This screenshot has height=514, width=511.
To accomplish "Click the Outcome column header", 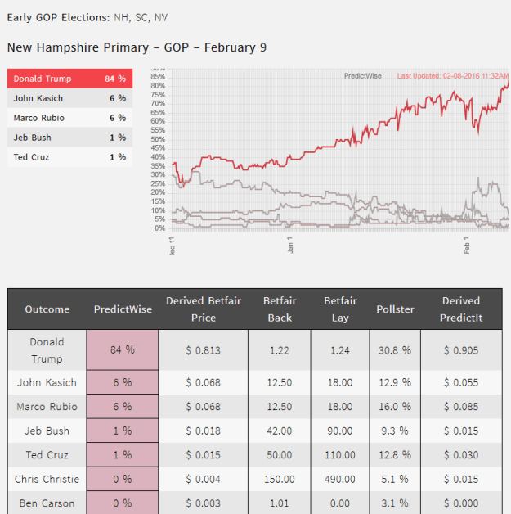I will 47,309.
